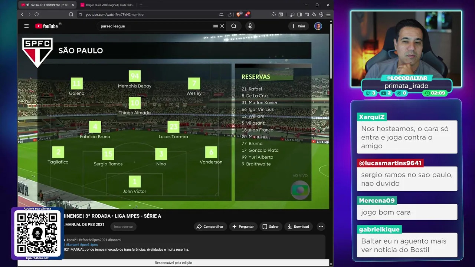Start voice search with microphone icon
This screenshot has width=475, height=267.
pyautogui.click(x=250, y=26)
